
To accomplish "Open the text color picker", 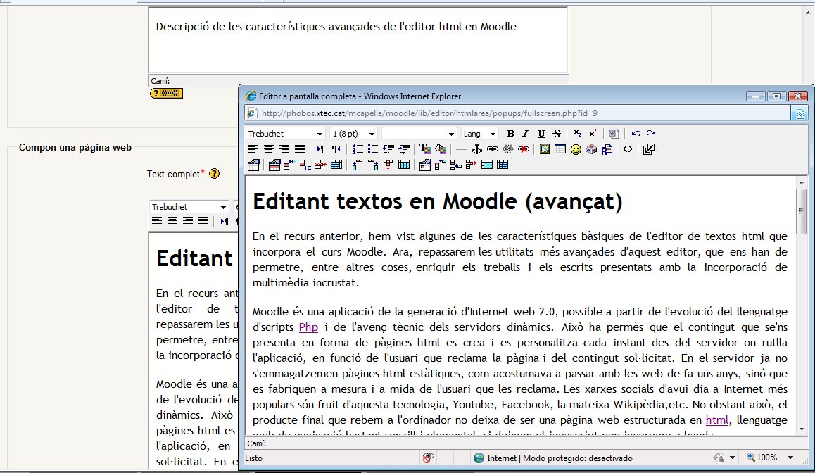I will 424,149.
